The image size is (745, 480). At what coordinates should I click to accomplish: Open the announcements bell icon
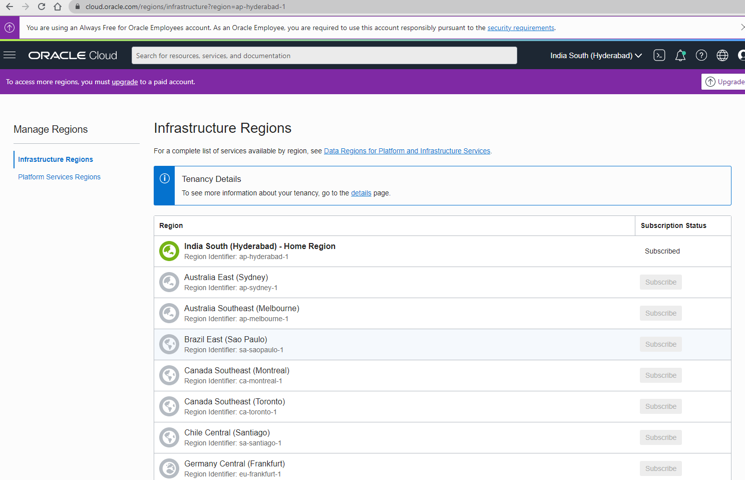point(680,55)
